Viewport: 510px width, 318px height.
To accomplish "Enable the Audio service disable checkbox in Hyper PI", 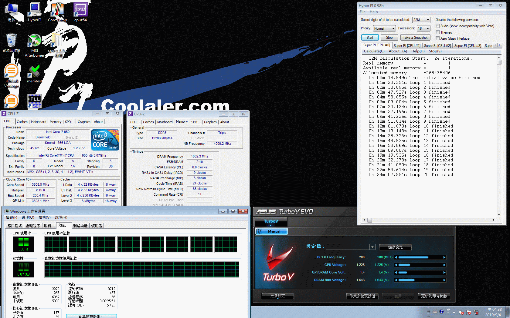I will click(x=437, y=26).
